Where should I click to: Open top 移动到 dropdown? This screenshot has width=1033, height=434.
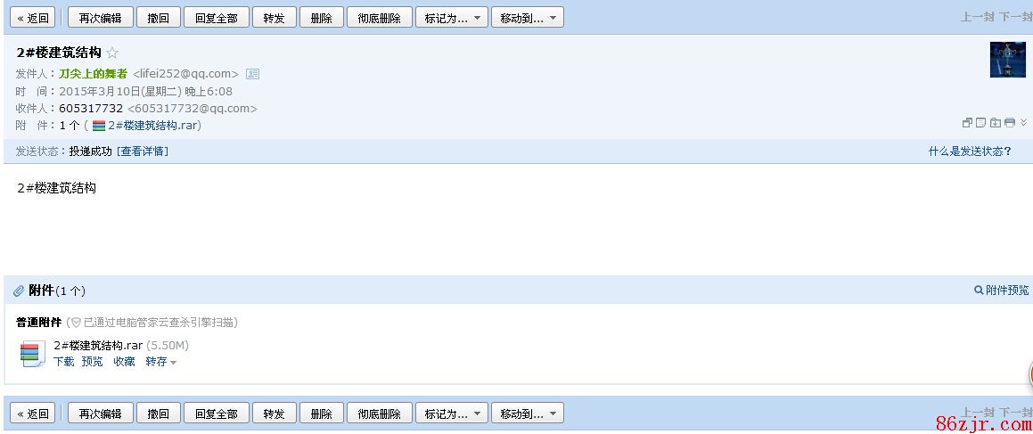tap(527, 18)
